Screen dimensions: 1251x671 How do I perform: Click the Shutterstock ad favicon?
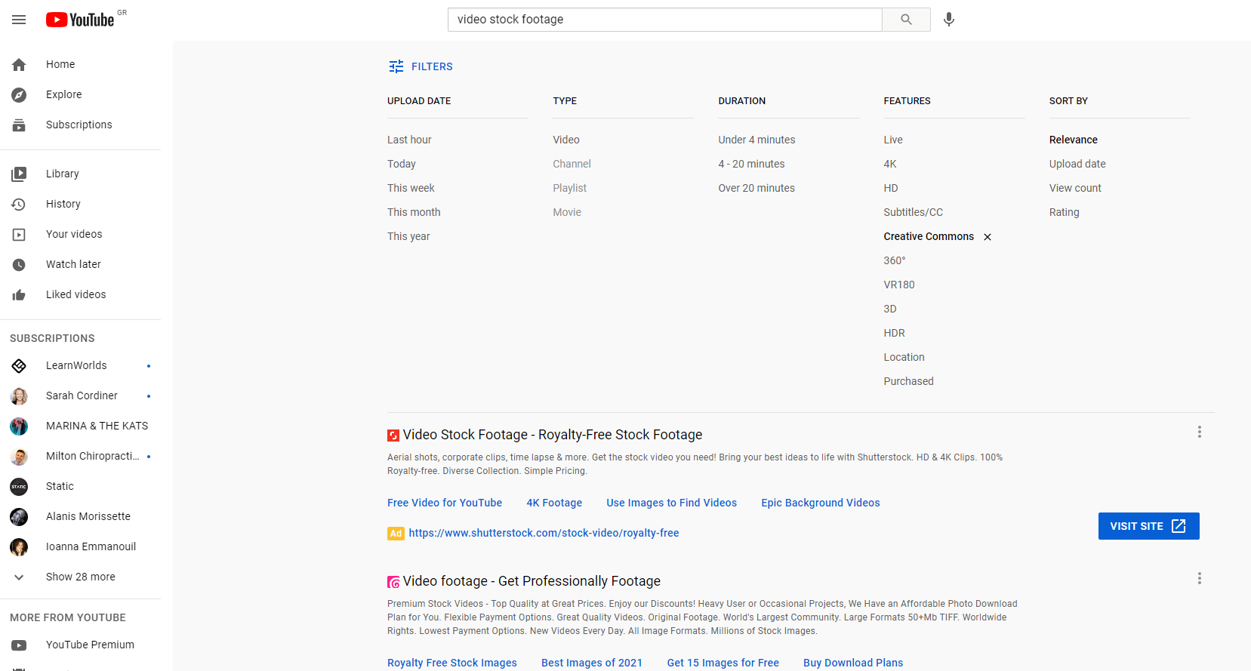pos(393,436)
